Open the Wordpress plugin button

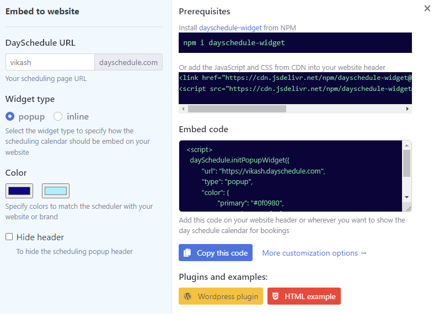(x=221, y=296)
